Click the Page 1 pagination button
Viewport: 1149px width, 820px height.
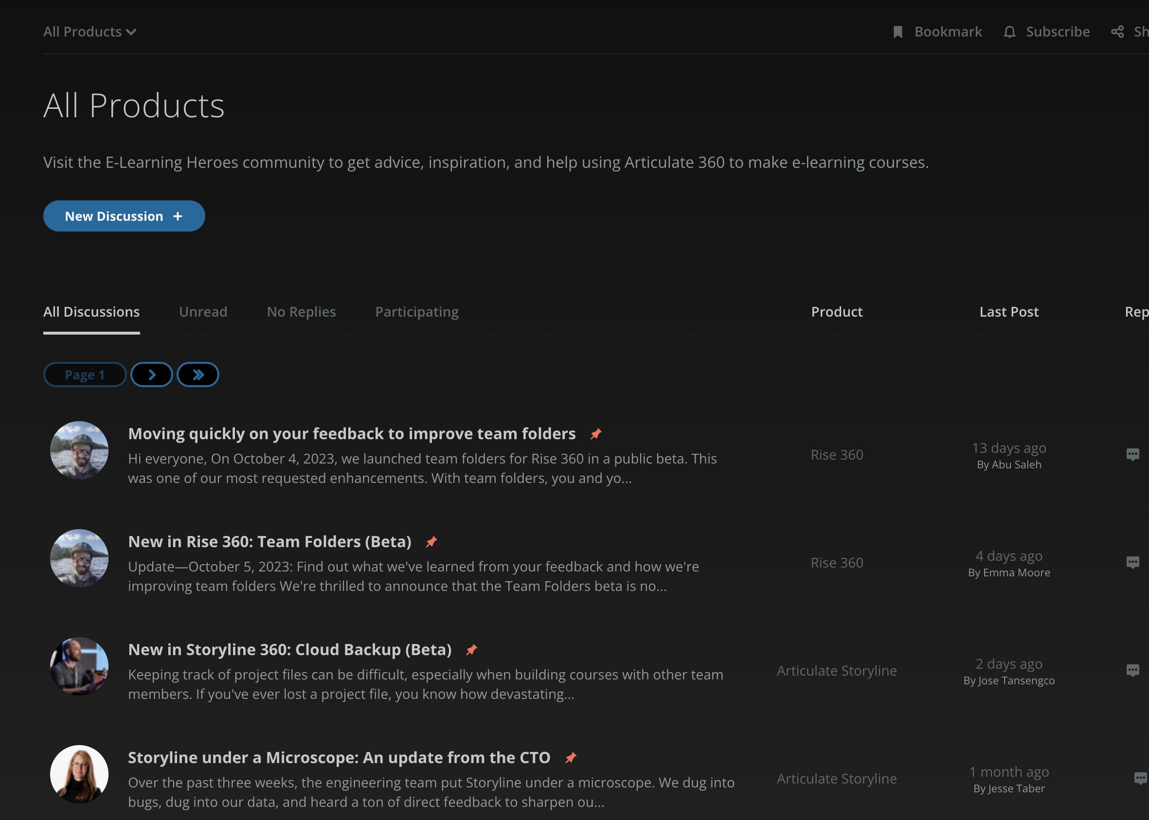[x=85, y=374]
